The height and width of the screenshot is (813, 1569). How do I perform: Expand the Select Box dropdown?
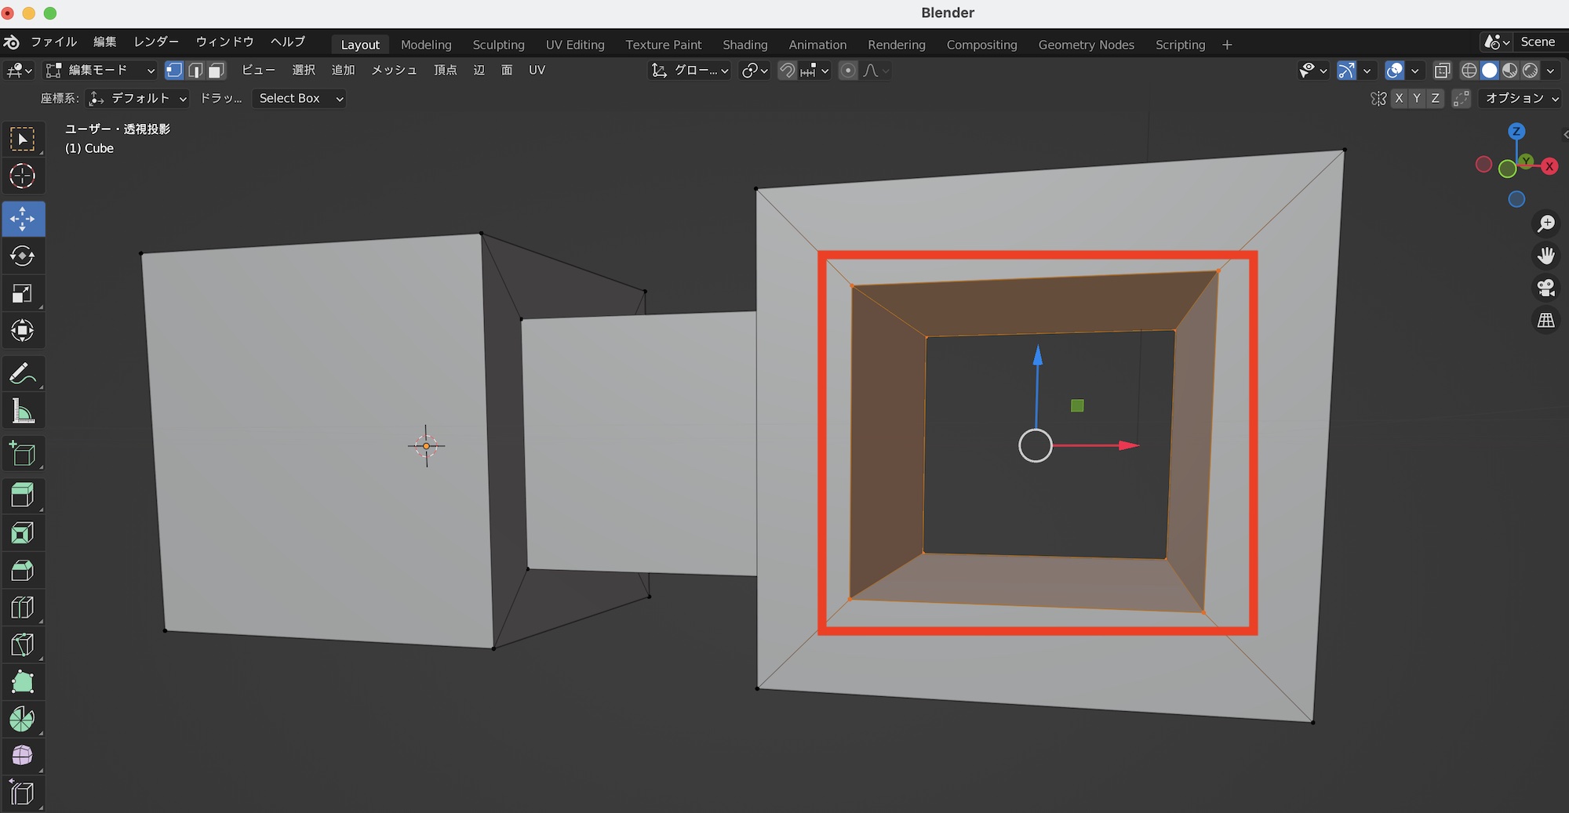(299, 99)
